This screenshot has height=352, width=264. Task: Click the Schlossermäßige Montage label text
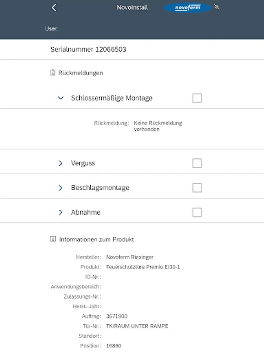coord(112,98)
